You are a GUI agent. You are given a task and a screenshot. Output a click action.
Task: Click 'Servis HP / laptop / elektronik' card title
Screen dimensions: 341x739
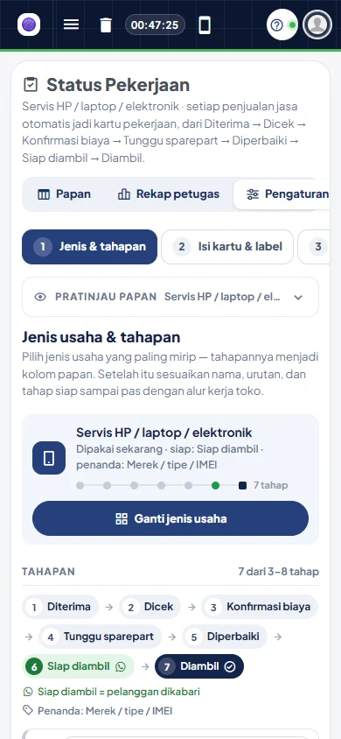[164, 433]
